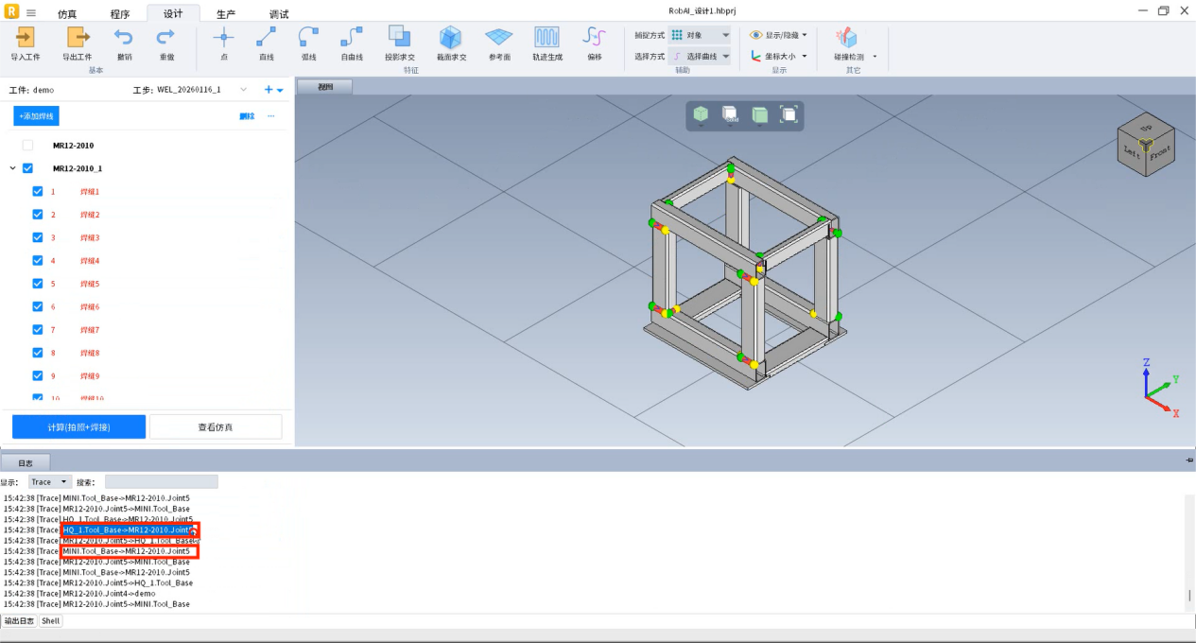Image resolution: width=1196 pixels, height=643 pixels.
Task: Open the Trace log level dropdown
Action: coord(49,482)
